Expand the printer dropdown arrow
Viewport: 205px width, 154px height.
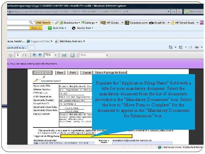pos(202,47)
